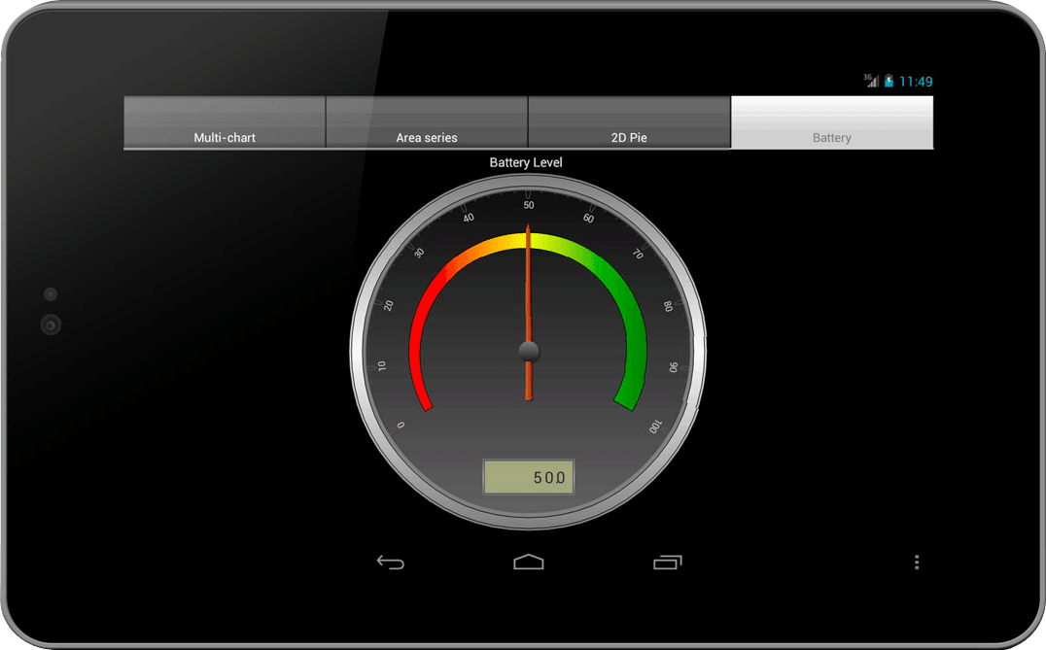Screen dimensions: 1046x650
Task: Open the Recent apps icon
Action: [667, 562]
